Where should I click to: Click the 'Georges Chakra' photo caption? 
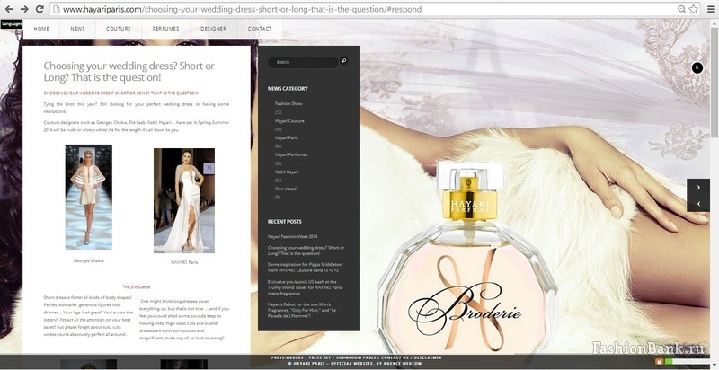point(88,260)
